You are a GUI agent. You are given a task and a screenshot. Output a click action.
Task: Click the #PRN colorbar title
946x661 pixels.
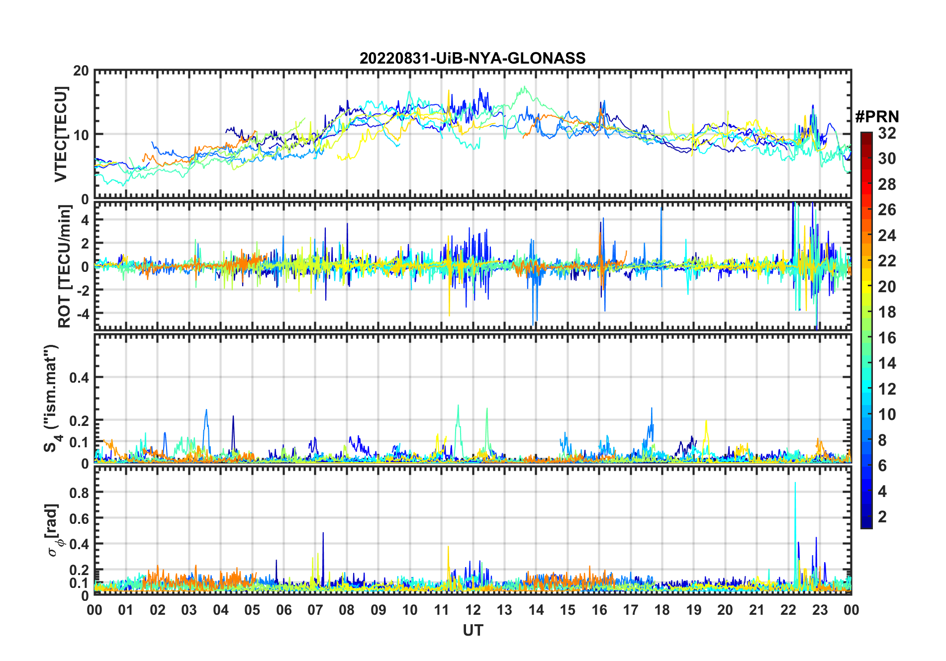coord(877,117)
